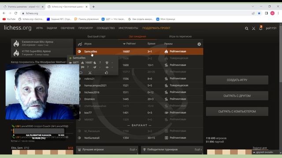Join hichess2016 0+12 game row
Image resolution: width=282 pixels, height=158 pixels.
coord(140,92)
